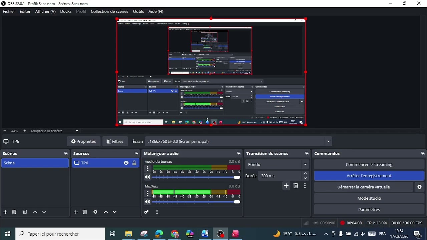427x240 pixels.
Task: Pop out the Commandes dock panel
Action: coord(423,154)
